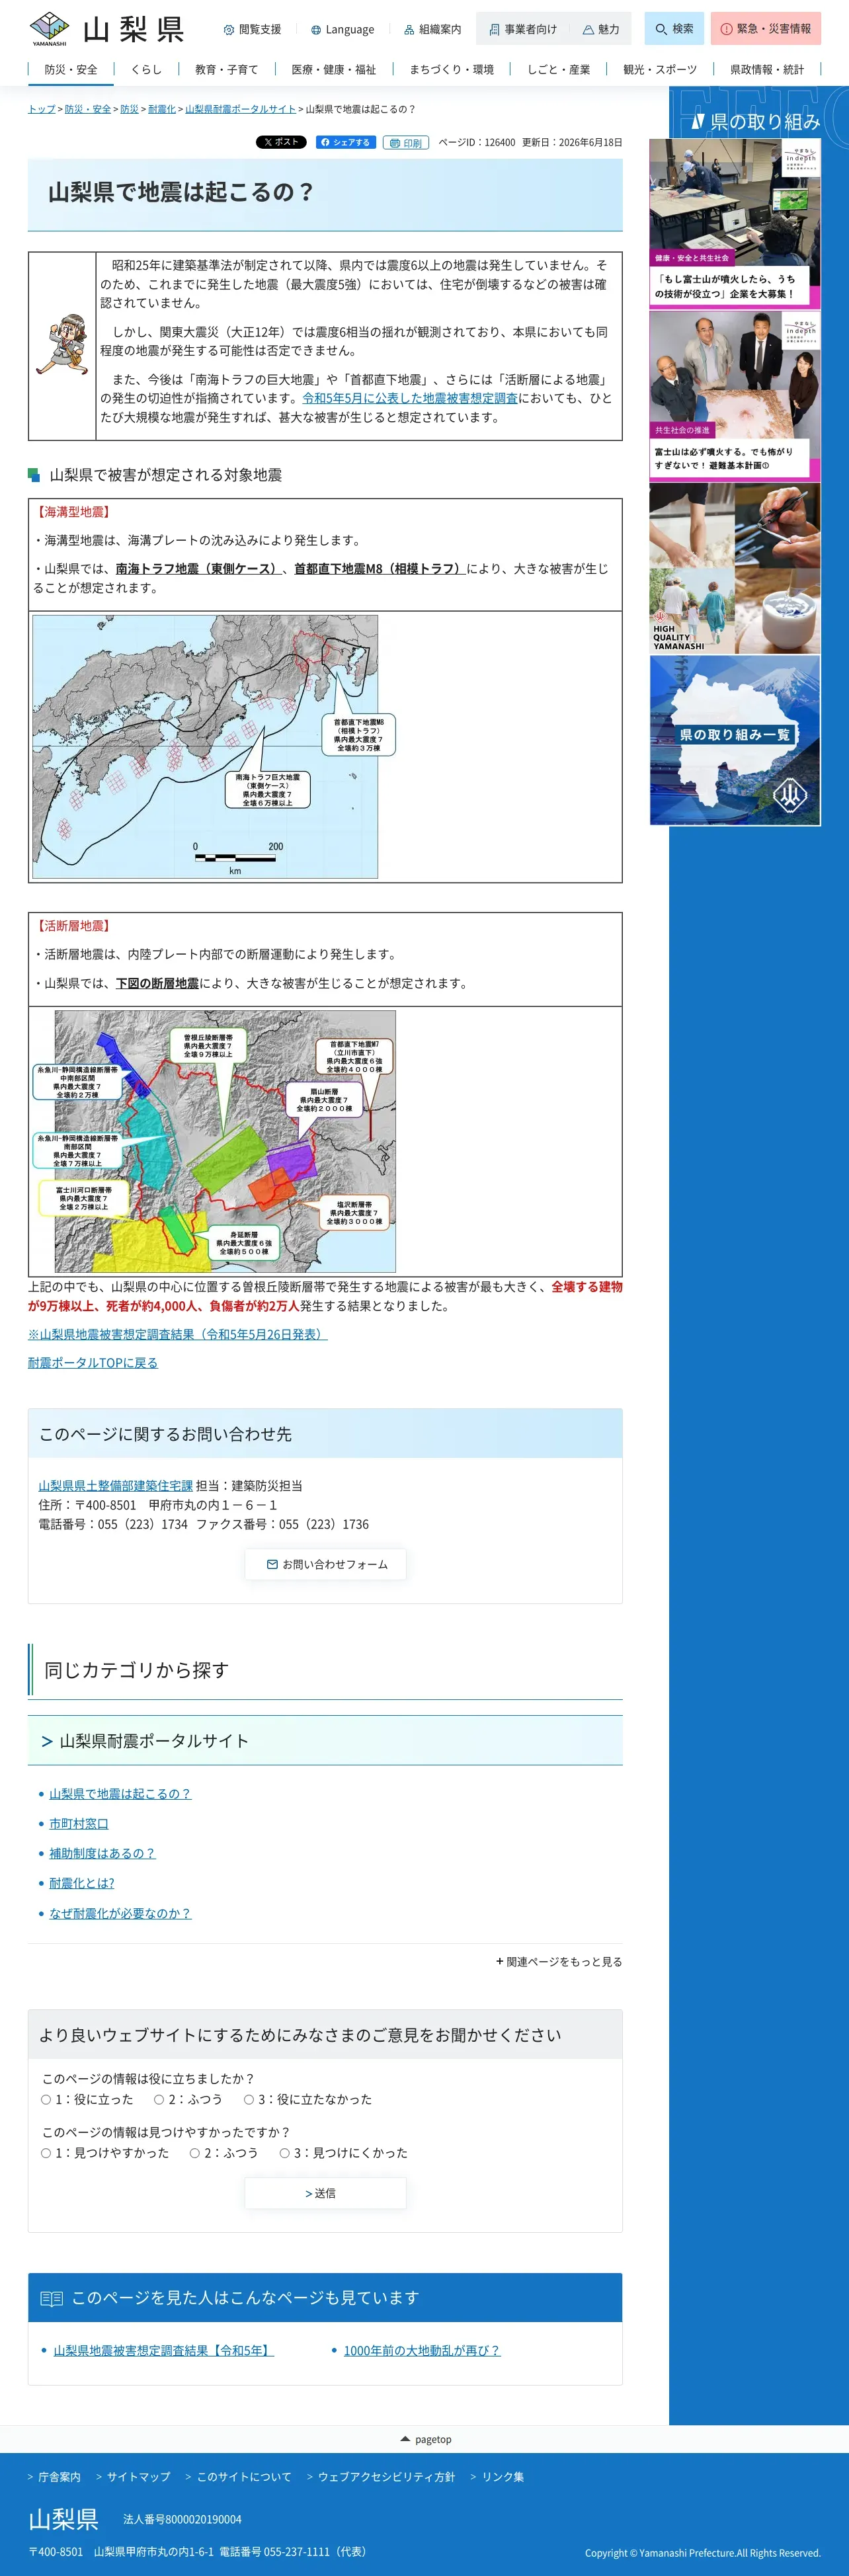Select findability option 2：ふつう
849x2576 pixels.
[195, 2153]
